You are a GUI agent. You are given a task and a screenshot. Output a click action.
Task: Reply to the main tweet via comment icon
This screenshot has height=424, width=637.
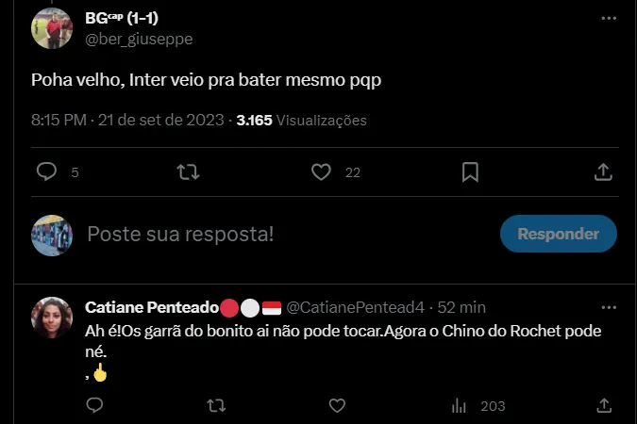pos(46,172)
